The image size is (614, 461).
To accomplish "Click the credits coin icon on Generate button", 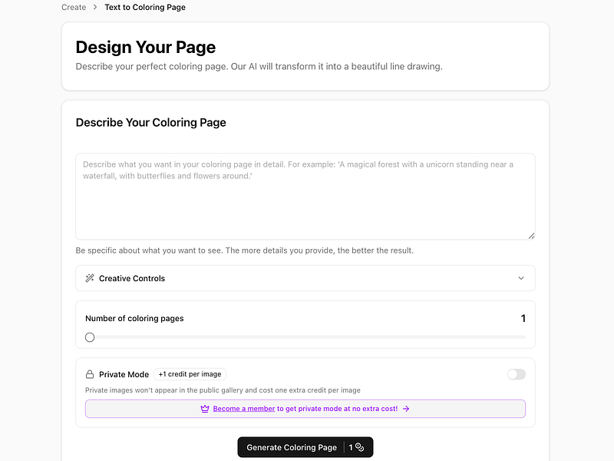I will pos(359,447).
